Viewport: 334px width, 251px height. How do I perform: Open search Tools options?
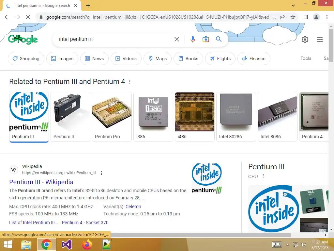[306, 58]
